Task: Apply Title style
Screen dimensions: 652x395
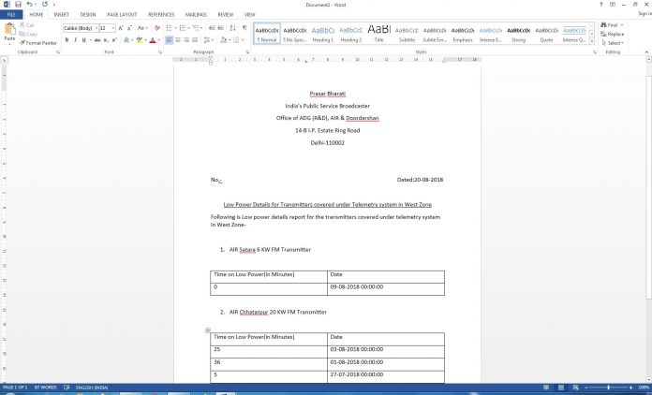Action: click(x=378, y=34)
